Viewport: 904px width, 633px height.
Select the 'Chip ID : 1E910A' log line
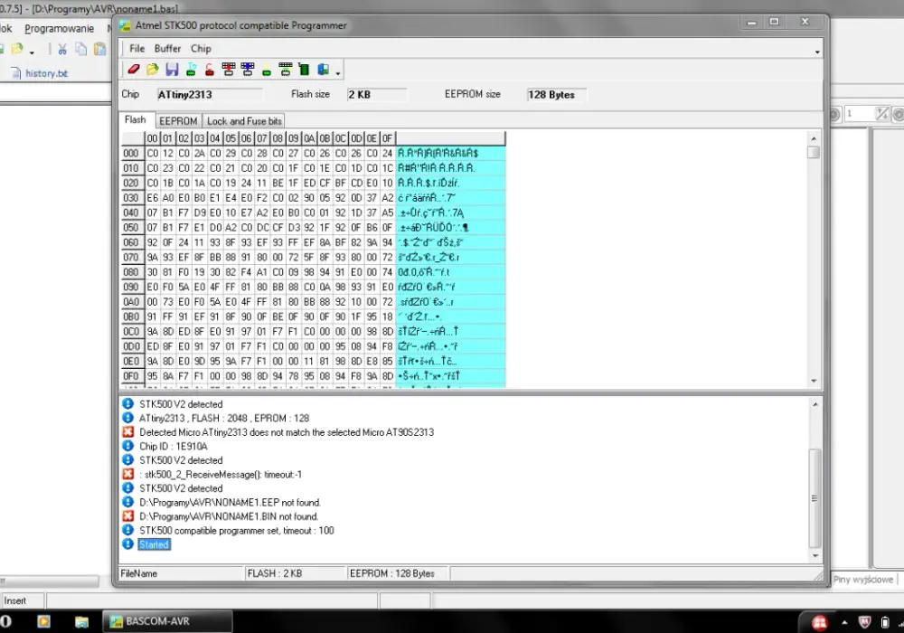[174, 446]
